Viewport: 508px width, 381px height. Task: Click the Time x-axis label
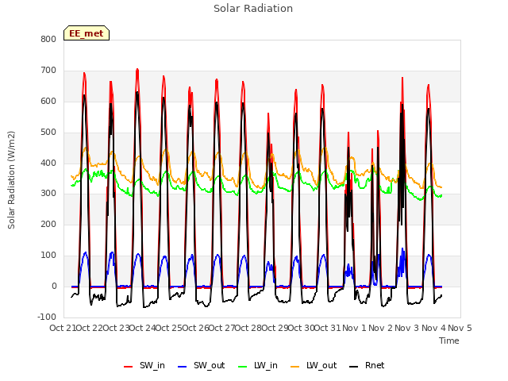(x=449, y=341)
